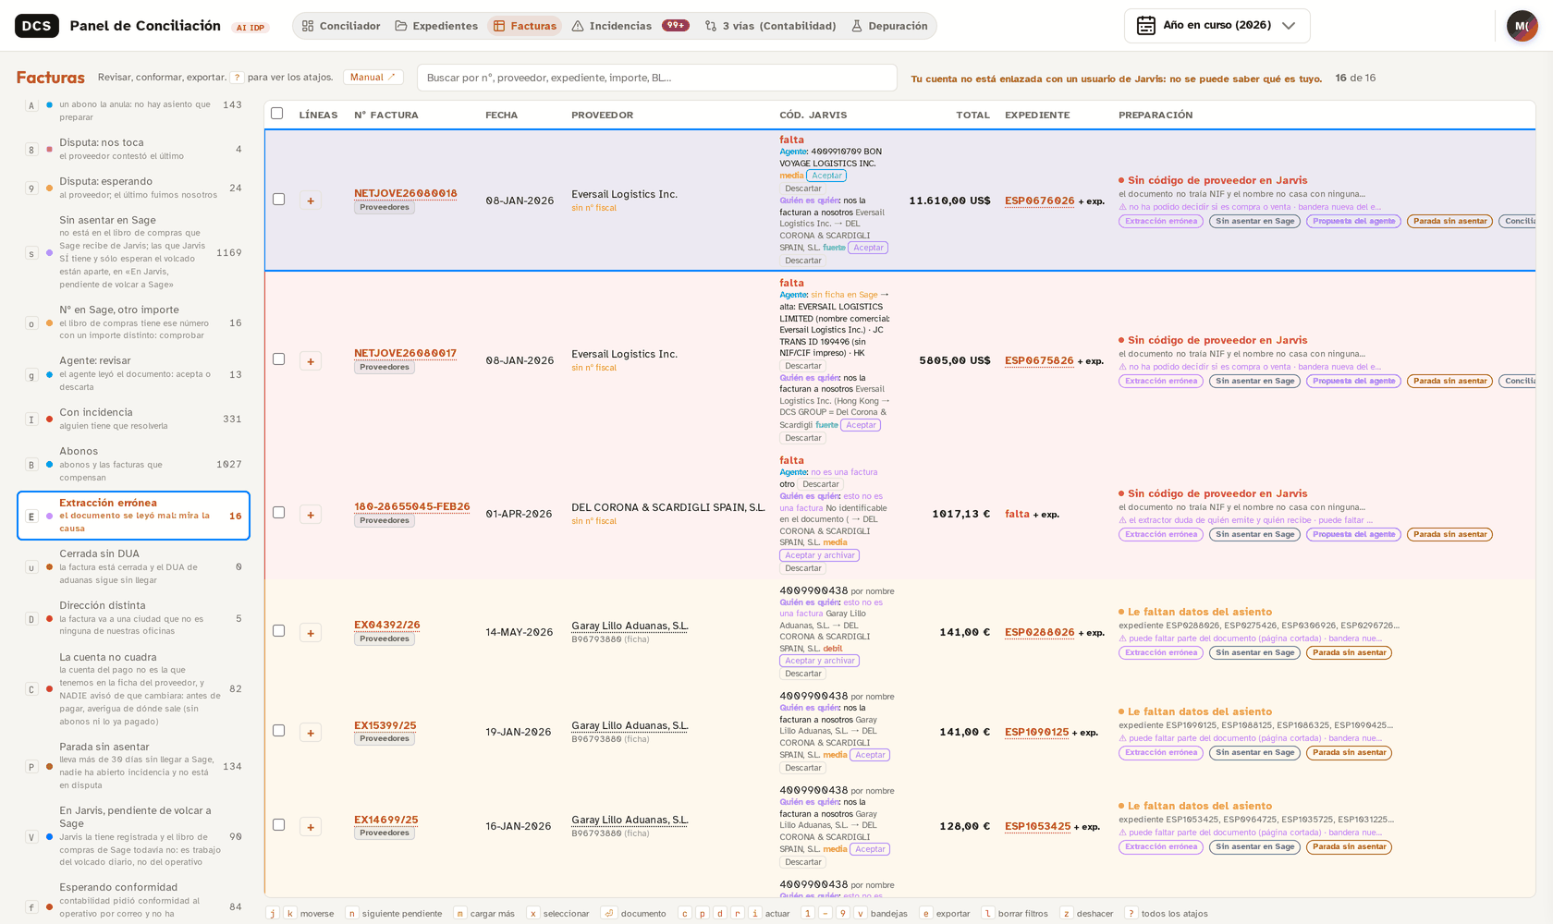Screen dimensions: 1553x924
Task: Go to 3 vías (Contabilidad) tab
Action: 770,26
